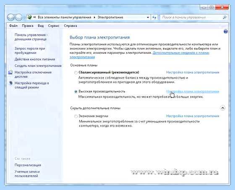Open plan settings for Высокая производительность
Image resolution: width=235 pixels, height=190 pixels.
tap(193, 91)
